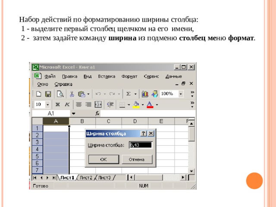276x207 pixels.
Task: Open the Правка menu
Action: (x=70, y=76)
